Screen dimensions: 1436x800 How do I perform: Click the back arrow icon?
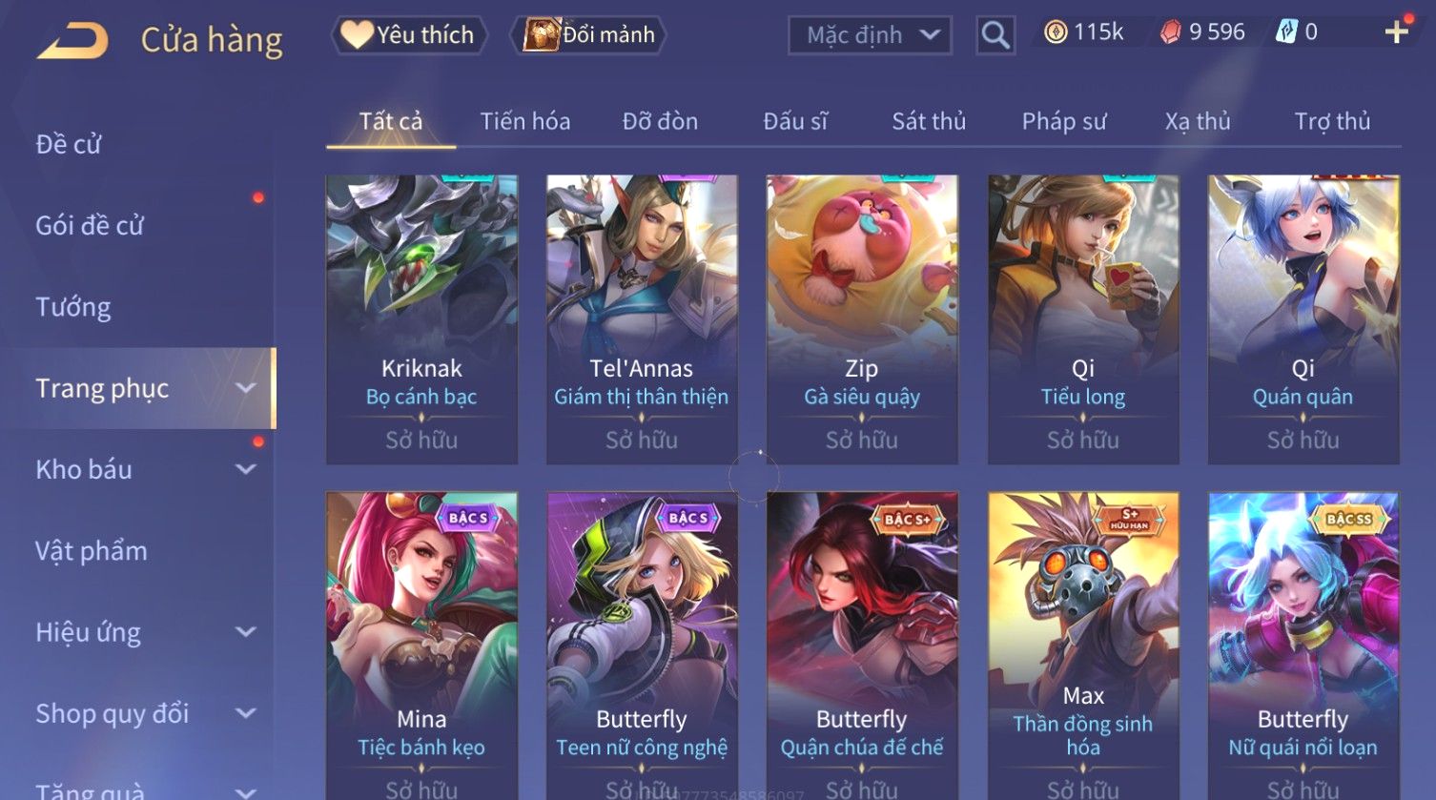pos(72,40)
